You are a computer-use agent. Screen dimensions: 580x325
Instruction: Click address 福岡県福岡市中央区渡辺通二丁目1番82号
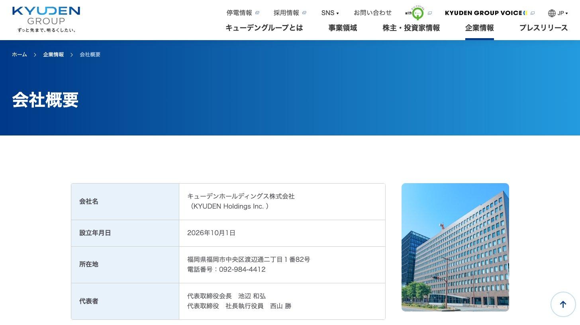pos(249,259)
